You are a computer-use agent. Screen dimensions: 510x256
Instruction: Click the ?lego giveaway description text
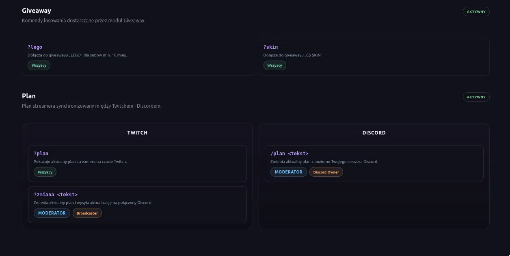point(77,55)
